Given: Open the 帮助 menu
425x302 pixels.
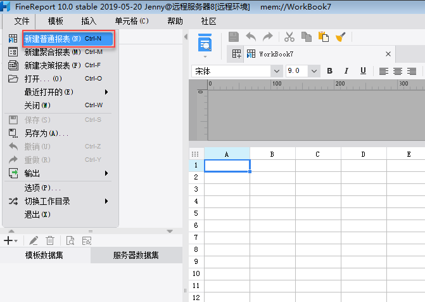Looking at the screenshot, I should pyautogui.click(x=175, y=21).
